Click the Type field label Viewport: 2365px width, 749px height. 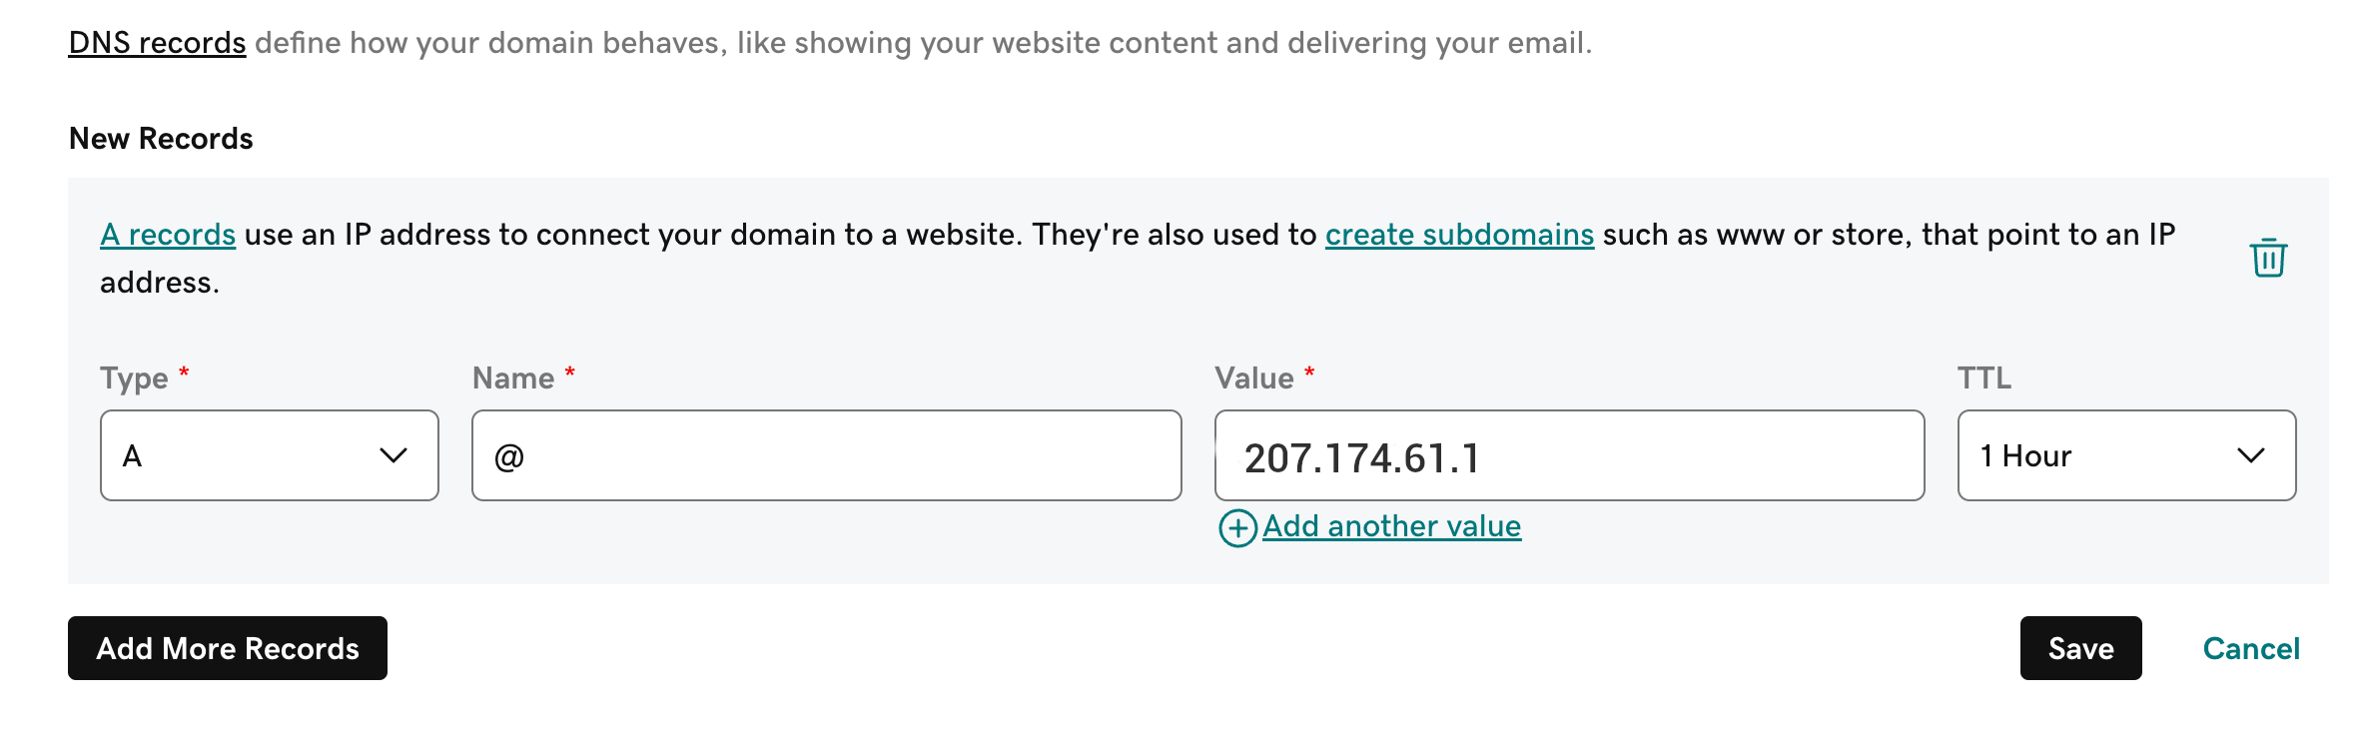pyautogui.click(x=134, y=378)
